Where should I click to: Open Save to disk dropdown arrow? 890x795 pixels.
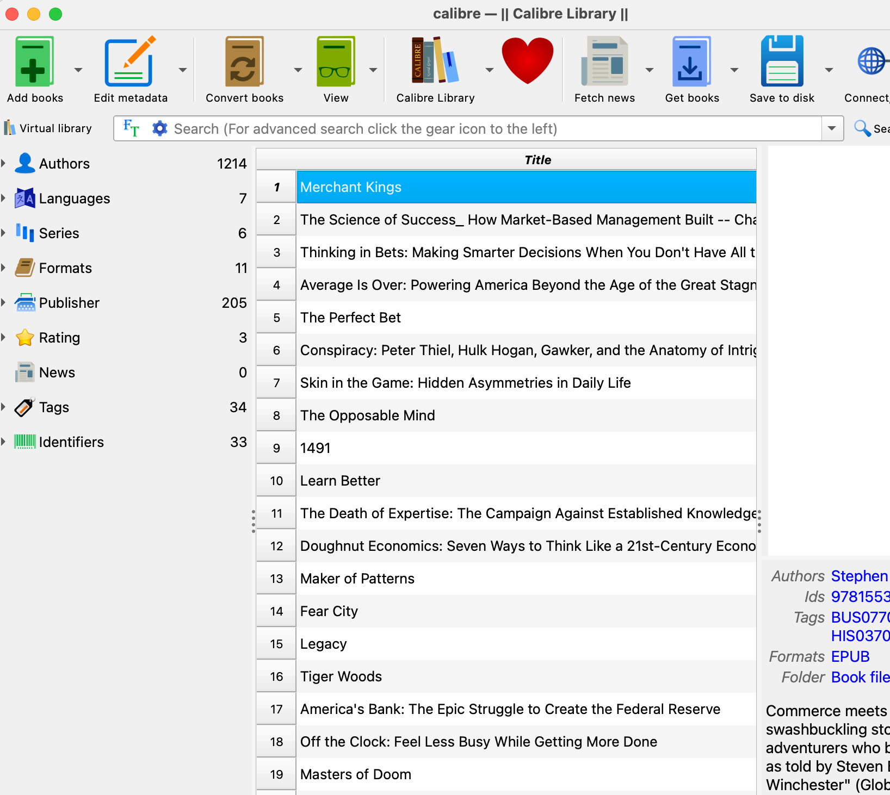tap(829, 70)
